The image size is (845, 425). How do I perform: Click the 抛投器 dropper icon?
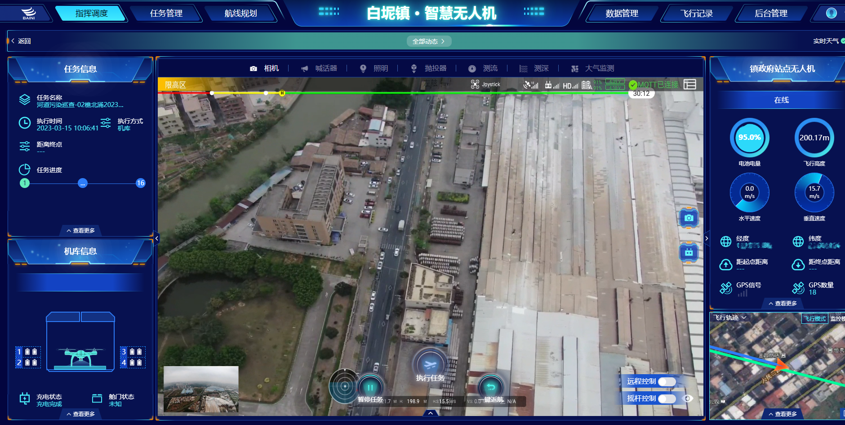[x=414, y=68]
